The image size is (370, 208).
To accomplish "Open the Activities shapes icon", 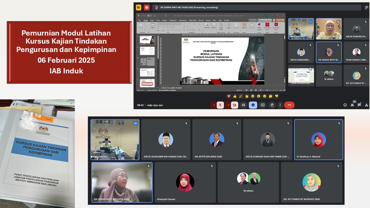I will [x=367, y=105].
